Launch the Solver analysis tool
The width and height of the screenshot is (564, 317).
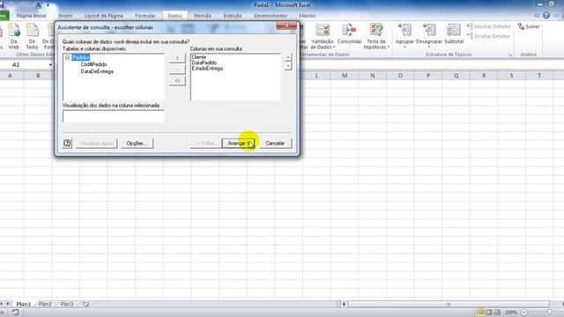(x=529, y=26)
